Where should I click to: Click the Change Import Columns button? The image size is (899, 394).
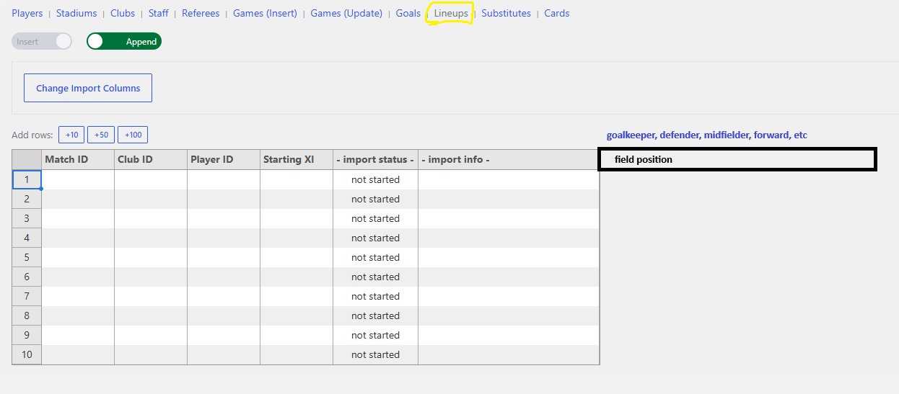88,88
